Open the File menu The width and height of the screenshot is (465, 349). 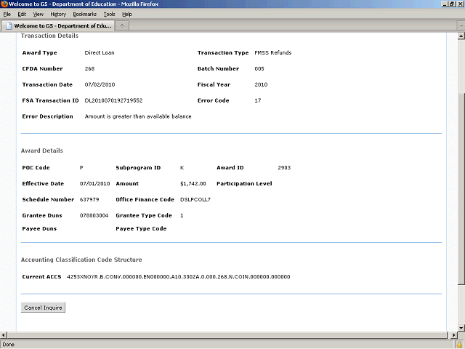coord(7,14)
